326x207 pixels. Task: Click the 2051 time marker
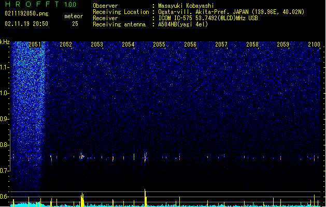35,45
